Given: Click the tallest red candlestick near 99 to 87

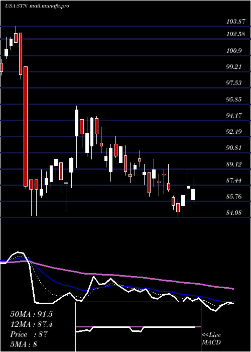Looking at the screenshot, I should (26, 126).
